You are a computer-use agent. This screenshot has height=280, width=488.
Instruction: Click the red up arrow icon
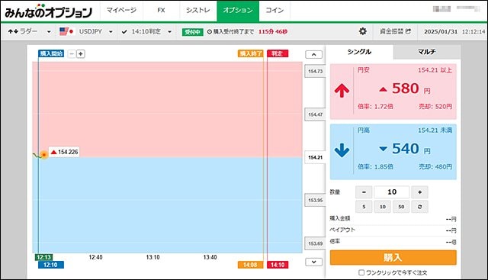(x=342, y=91)
